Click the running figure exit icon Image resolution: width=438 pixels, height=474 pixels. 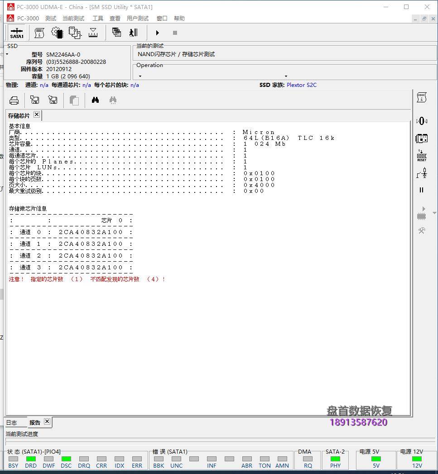[x=134, y=32]
